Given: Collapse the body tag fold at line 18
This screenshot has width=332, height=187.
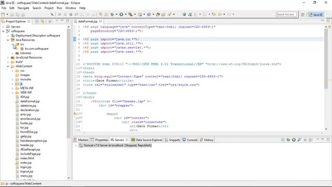Looking at the screenshot, I should pos(81,97).
